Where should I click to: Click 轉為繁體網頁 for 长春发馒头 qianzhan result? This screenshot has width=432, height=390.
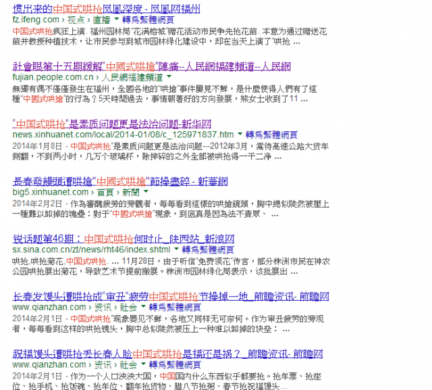[x=175, y=307]
